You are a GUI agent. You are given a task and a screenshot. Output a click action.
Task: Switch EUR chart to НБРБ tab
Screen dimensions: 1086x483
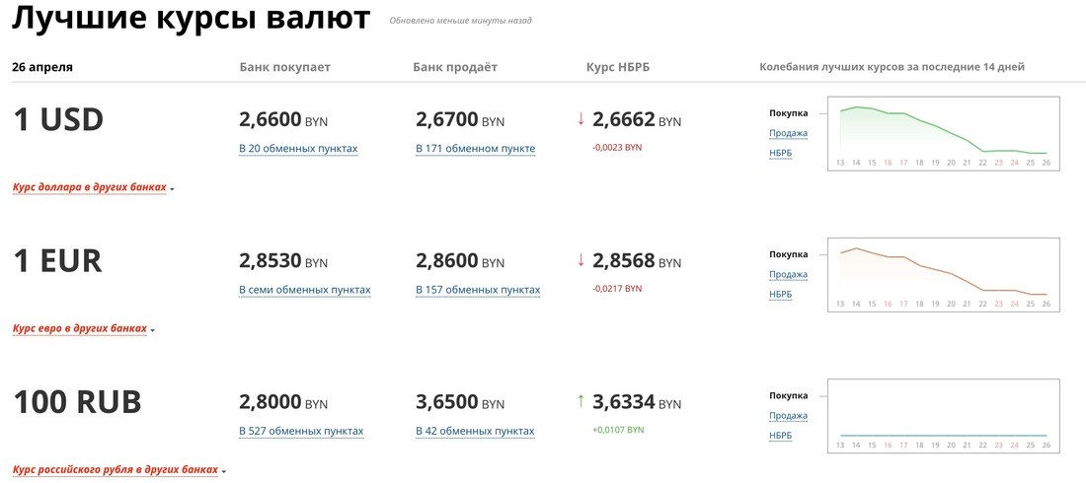click(x=780, y=294)
